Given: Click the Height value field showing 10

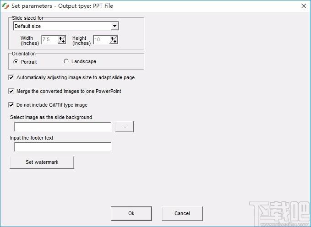Looking at the screenshot, I should (x=102, y=40).
